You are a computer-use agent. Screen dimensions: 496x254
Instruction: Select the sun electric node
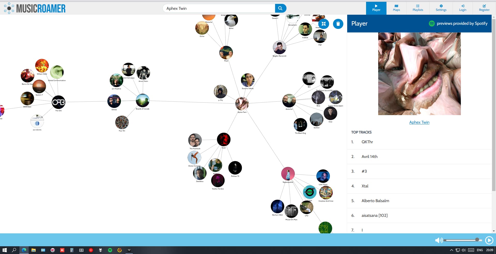[x=37, y=121]
